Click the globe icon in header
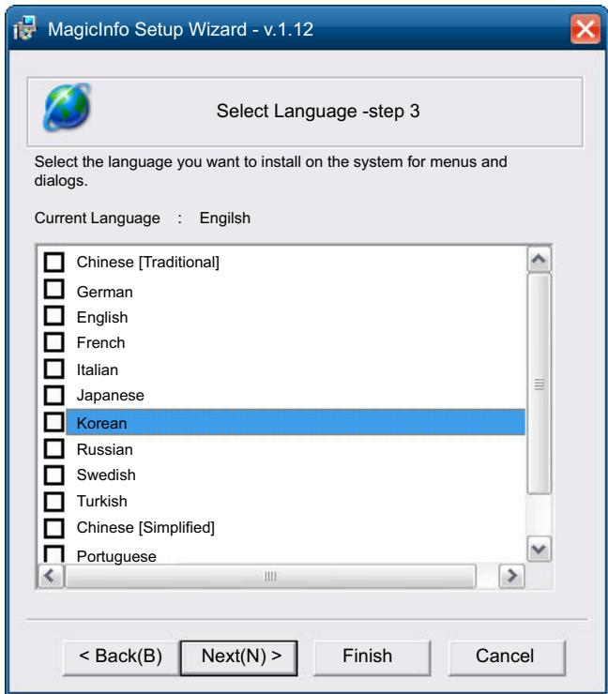The image size is (608, 694). tap(67, 108)
